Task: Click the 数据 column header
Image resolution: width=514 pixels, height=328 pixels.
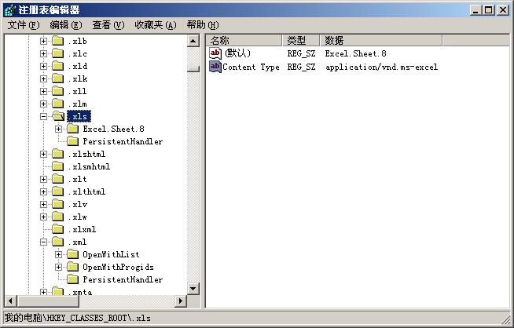Action: tap(381, 40)
